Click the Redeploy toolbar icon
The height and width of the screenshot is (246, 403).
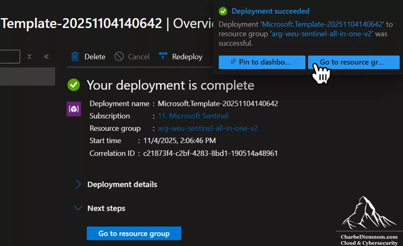click(x=163, y=56)
